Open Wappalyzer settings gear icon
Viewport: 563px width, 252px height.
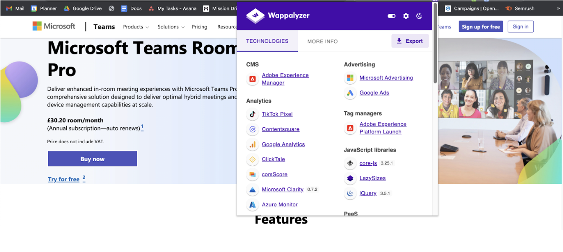click(x=406, y=16)
